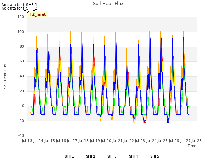Click the 'Jul 18' x-axis tick label
This screenshot has width=217, height=163.
[x=84, y=141]
